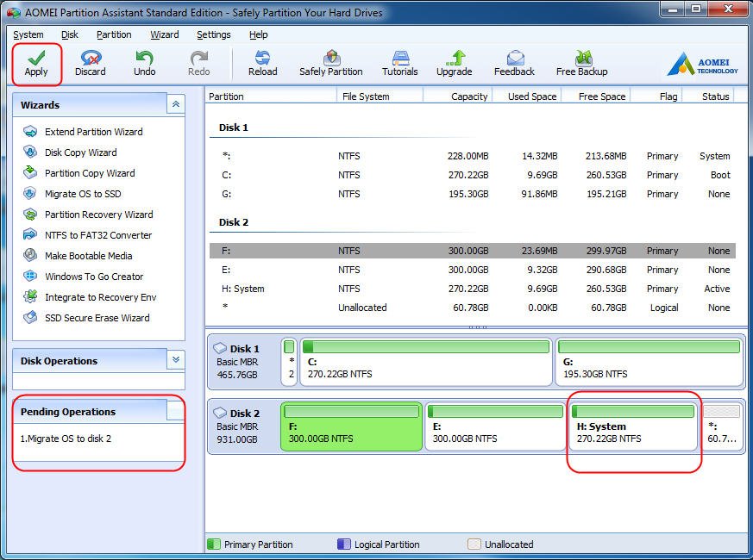This screenshot has width=753, height=560.
Task: Select G: partition block on Disk 1
Action: 649,363
